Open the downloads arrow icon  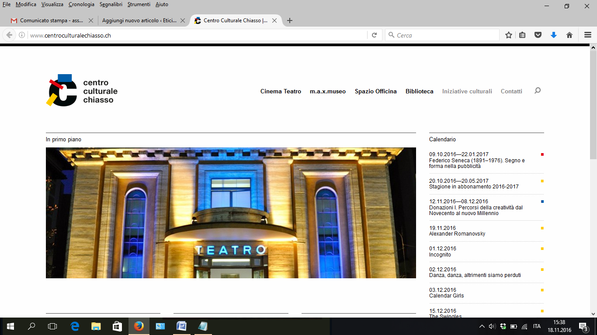pyautogui.click(x=554, y=35)
